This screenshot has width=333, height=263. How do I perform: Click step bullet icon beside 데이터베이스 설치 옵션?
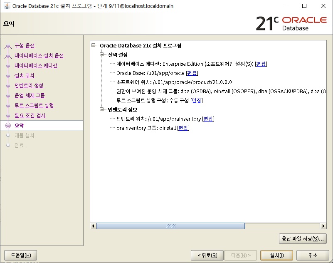click(8, 56)
